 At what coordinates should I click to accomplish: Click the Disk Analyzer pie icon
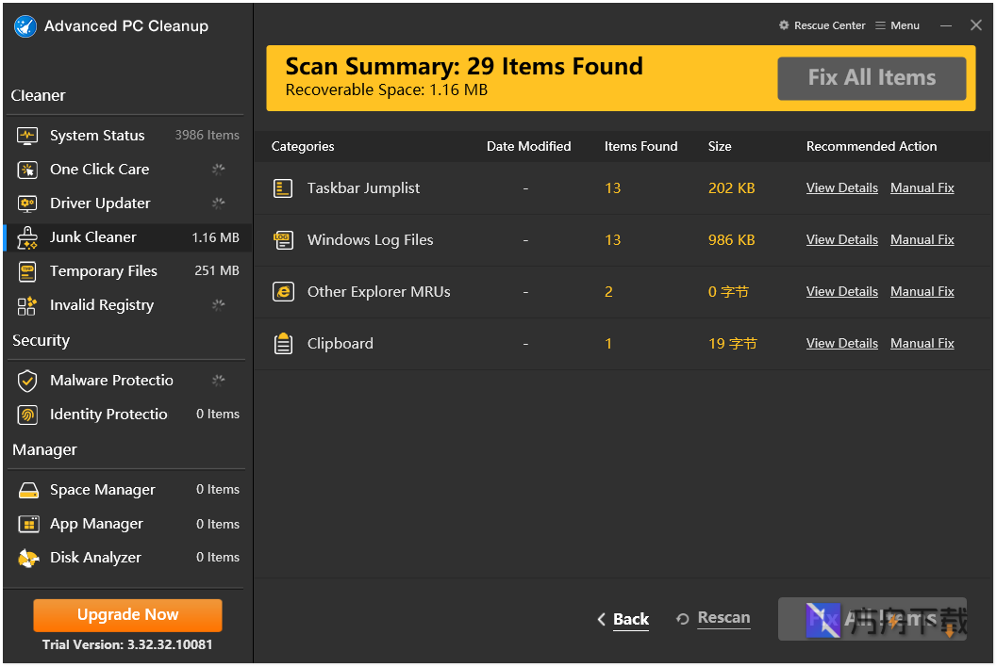tap(28, 558)
